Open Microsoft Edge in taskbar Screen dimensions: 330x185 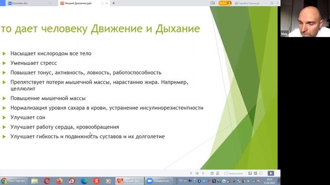pyautogui.click(x=84, y=181)
